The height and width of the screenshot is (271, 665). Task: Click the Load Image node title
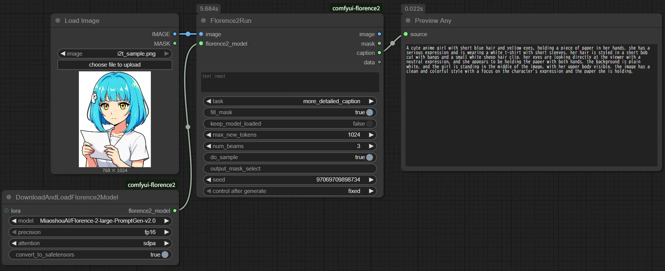pyautogui.click(x=82, y=21)
